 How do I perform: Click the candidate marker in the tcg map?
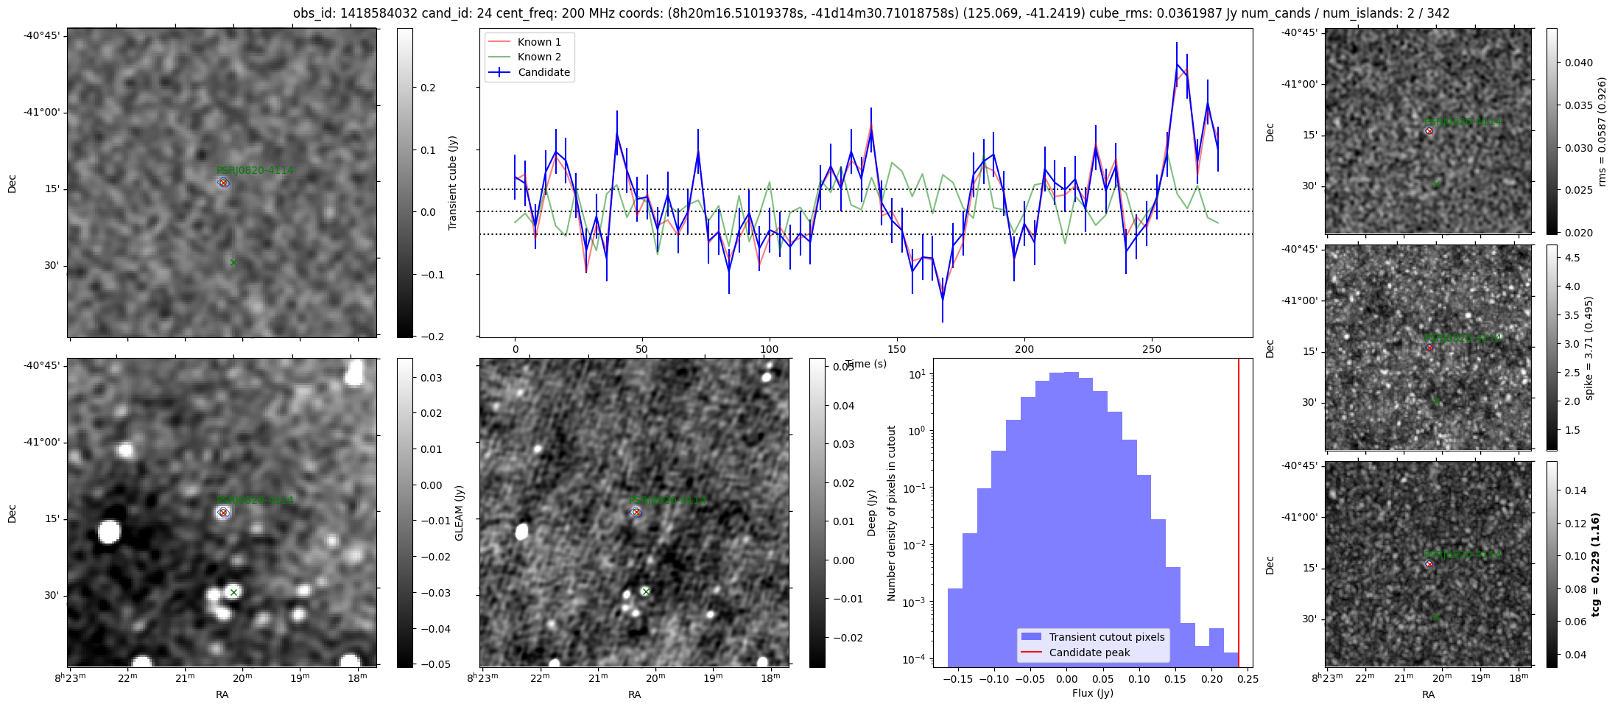coord(1429,564)
